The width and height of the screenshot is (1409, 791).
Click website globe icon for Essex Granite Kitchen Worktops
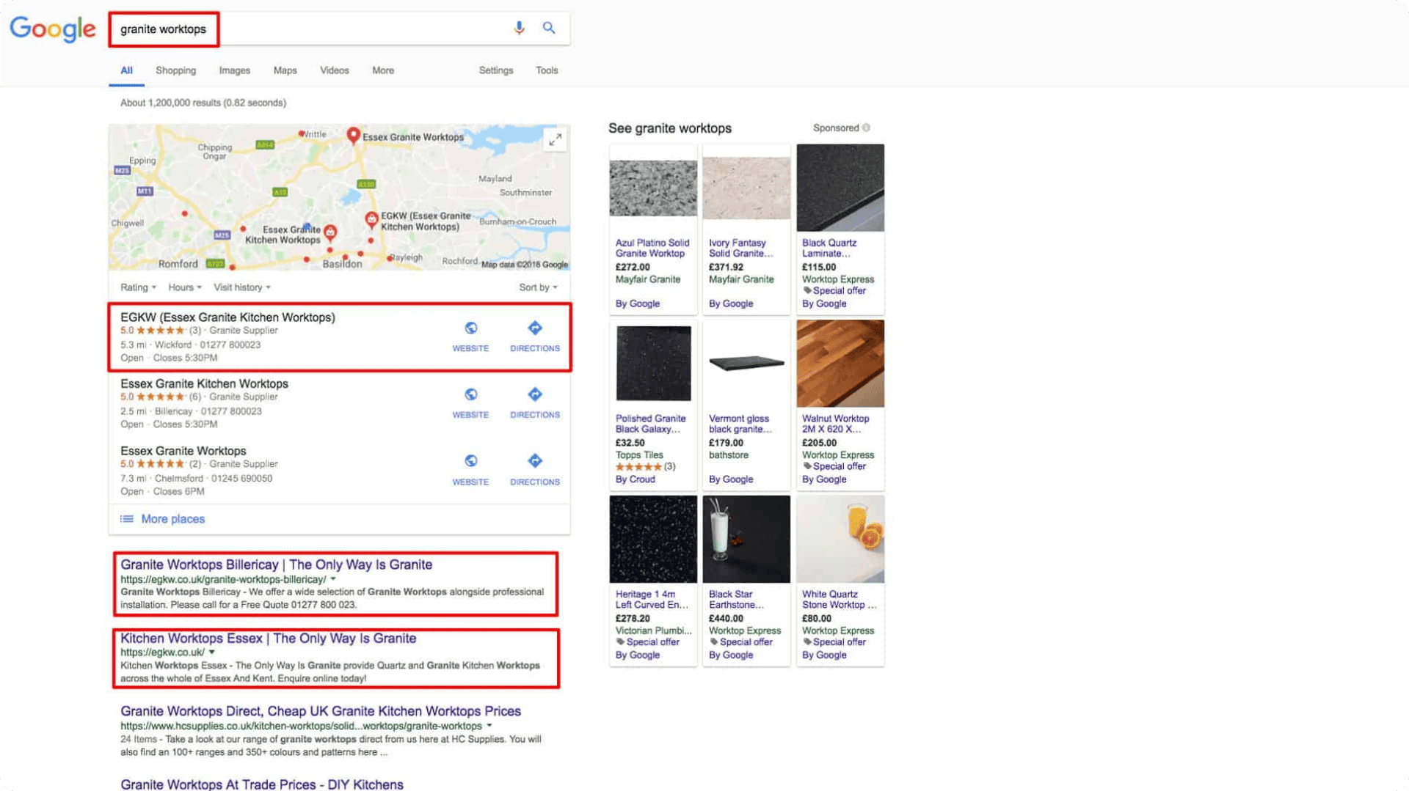pos(470,395)
